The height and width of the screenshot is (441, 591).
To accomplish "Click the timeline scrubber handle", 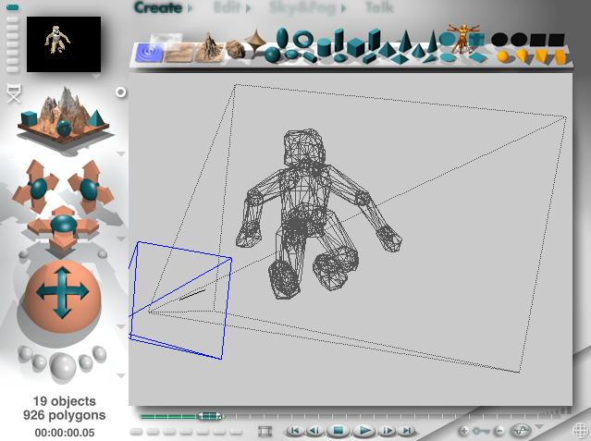I will click(x=209, y=417).
